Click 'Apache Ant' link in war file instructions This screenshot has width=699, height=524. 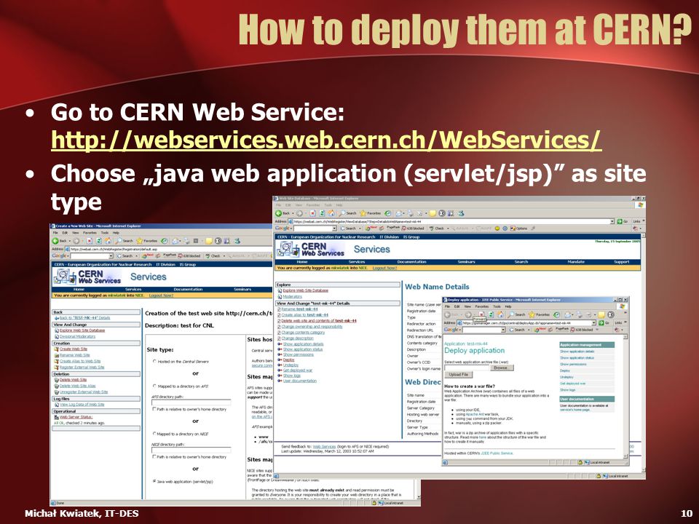click(x=474, y=414)
